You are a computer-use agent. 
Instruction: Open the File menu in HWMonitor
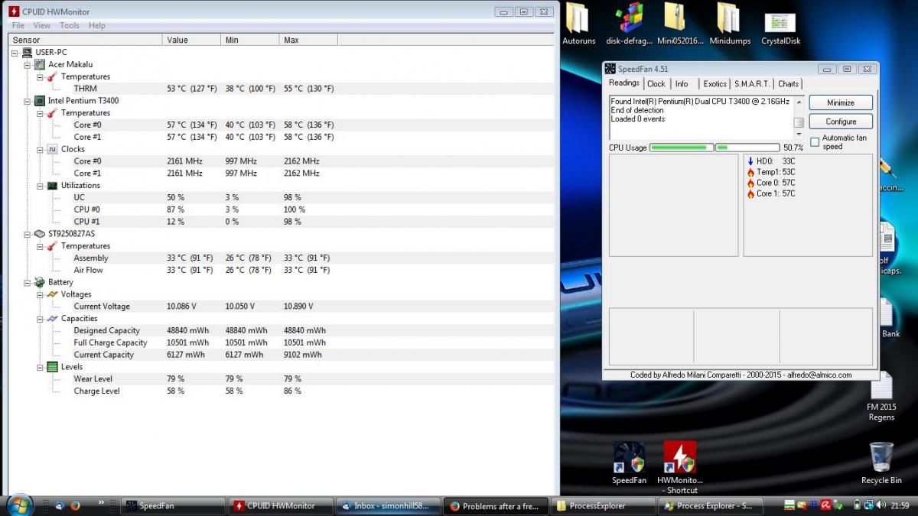[x=18, y=25]
